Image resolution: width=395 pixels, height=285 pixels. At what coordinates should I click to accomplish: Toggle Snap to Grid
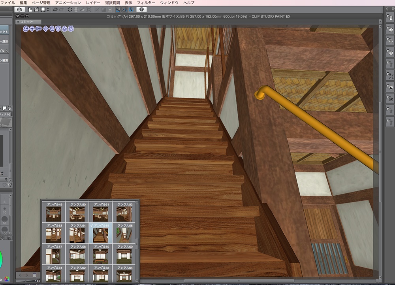point(131,9)
